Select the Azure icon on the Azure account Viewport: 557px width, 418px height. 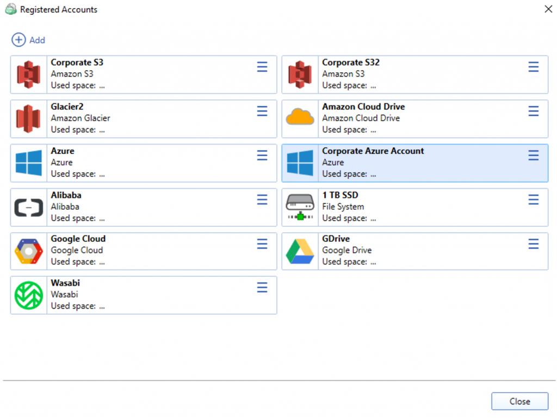(x=28, y=163)
